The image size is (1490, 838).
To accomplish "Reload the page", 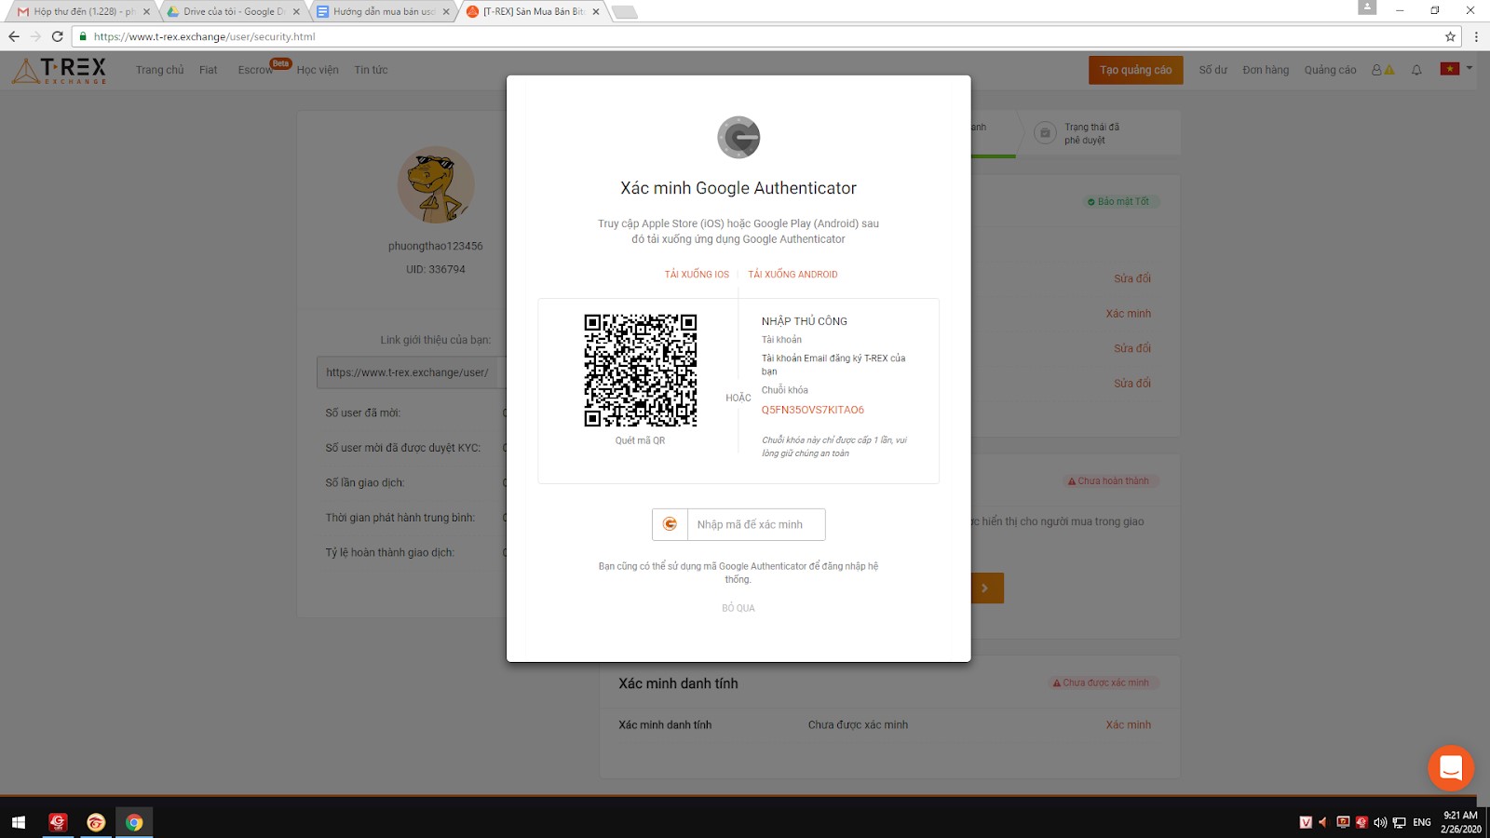I will (x=57, y=36).
